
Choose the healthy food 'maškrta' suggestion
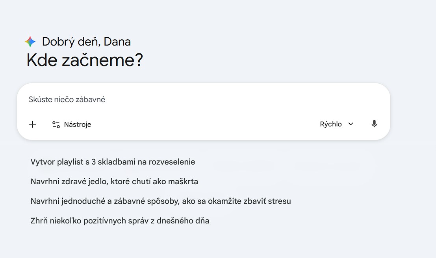114,181
